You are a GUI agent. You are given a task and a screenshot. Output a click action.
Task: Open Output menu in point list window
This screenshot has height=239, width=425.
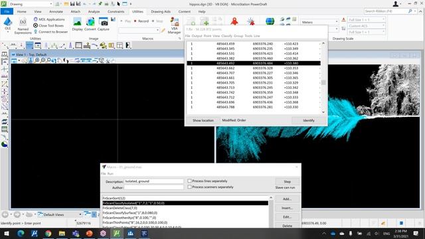tap(197, 36)
